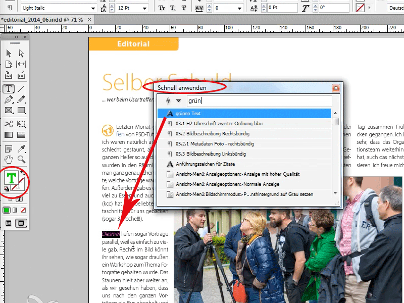Close the editorial_2014_06.indd tab
This screenshot has width=404, height=303.
[89, 19]
